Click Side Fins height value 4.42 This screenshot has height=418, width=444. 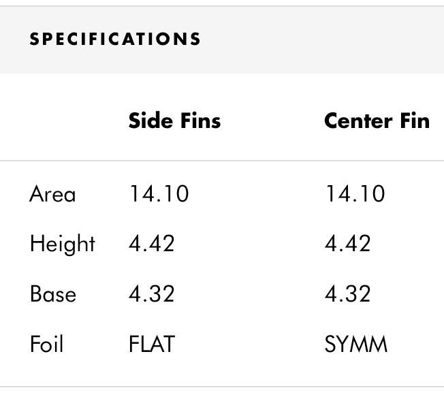pos(151,244)
